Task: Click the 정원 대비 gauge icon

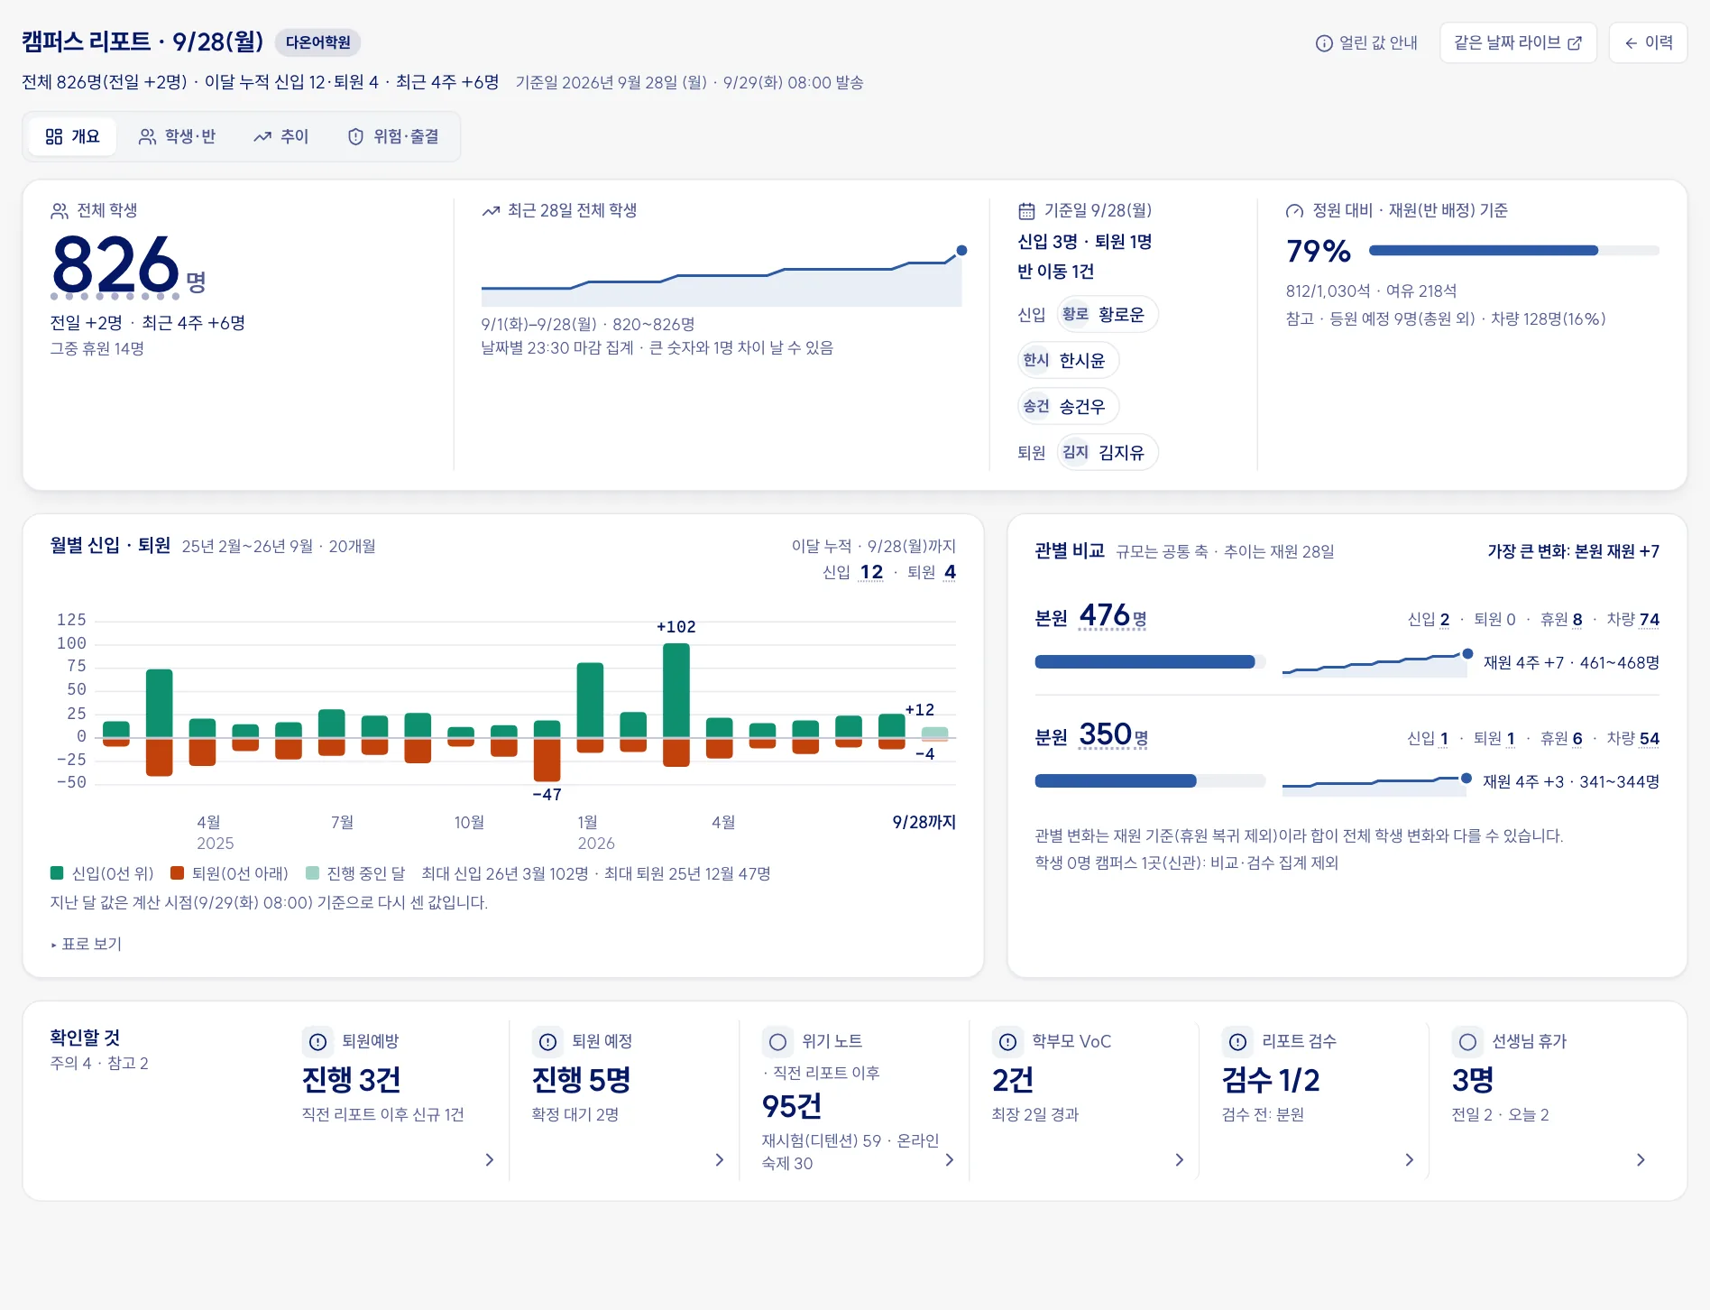Action: coord(1294,211)
